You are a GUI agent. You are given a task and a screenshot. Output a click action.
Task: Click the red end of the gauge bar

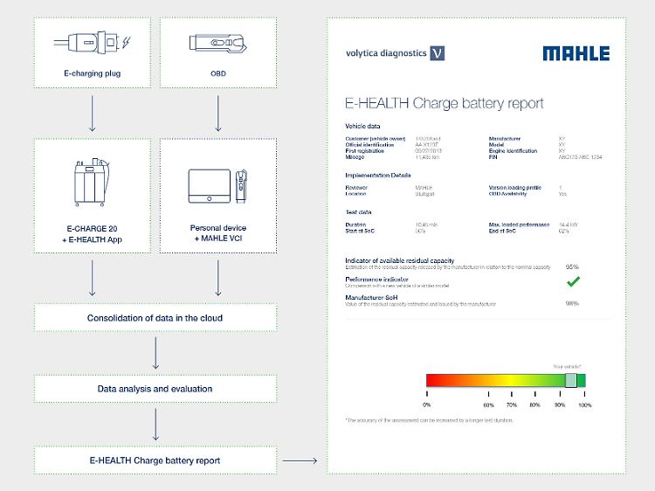click(434, 380)
